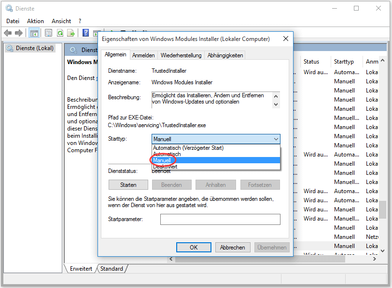
Task: Click 'Windows Modules Installer' Anzeigename value
Action: (x=182, y=82)
